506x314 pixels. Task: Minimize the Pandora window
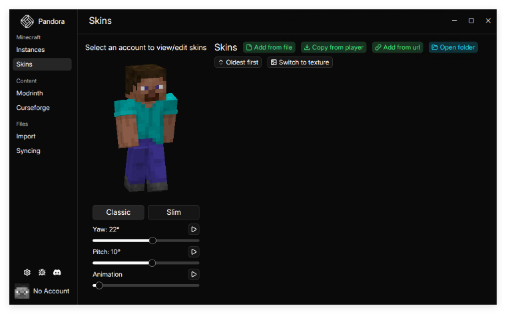coord(454,21)
